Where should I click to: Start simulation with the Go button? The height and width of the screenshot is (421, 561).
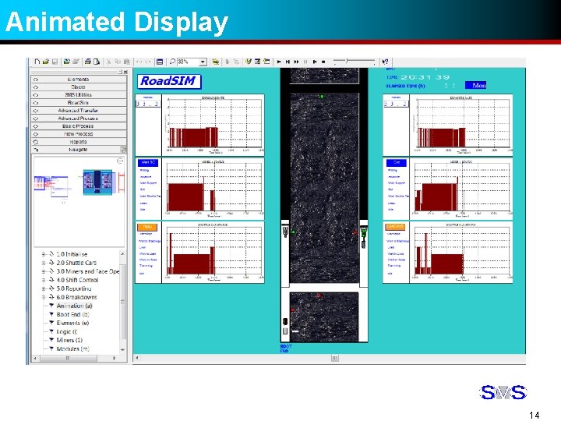click(x=279, y=62)
